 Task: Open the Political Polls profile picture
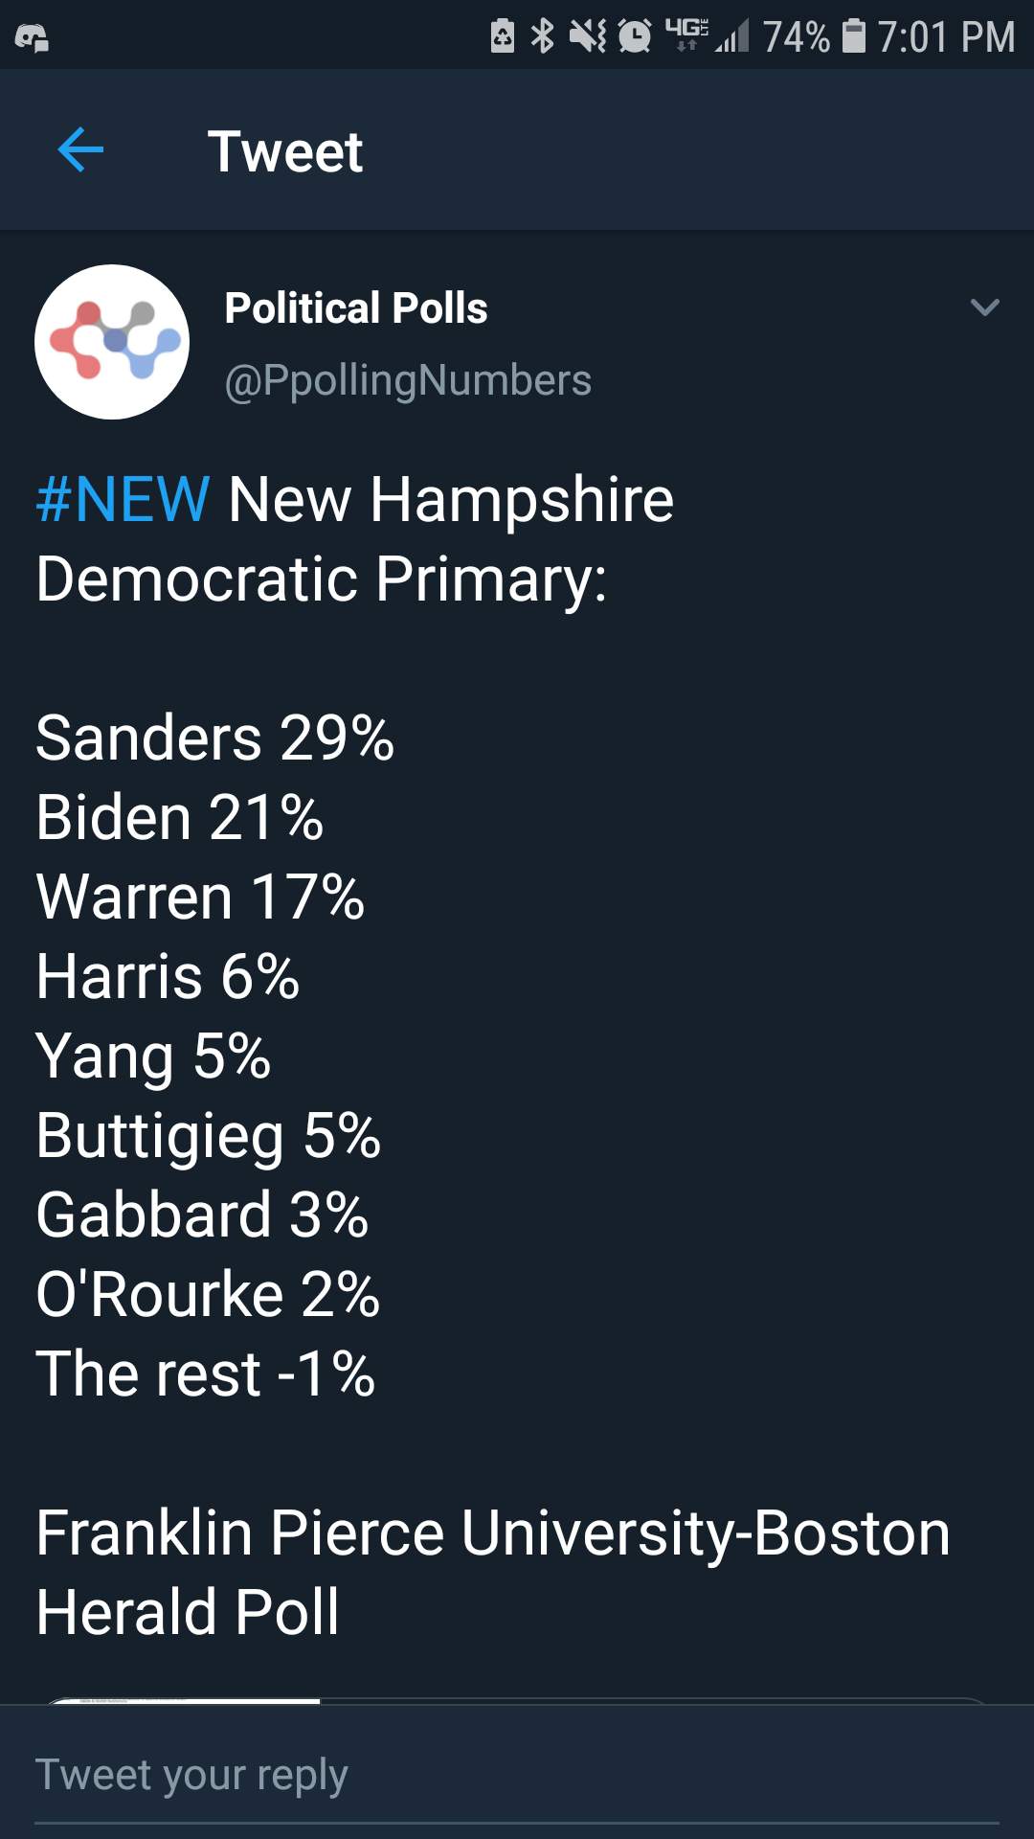pyautogui.click(x=112, y=342)
